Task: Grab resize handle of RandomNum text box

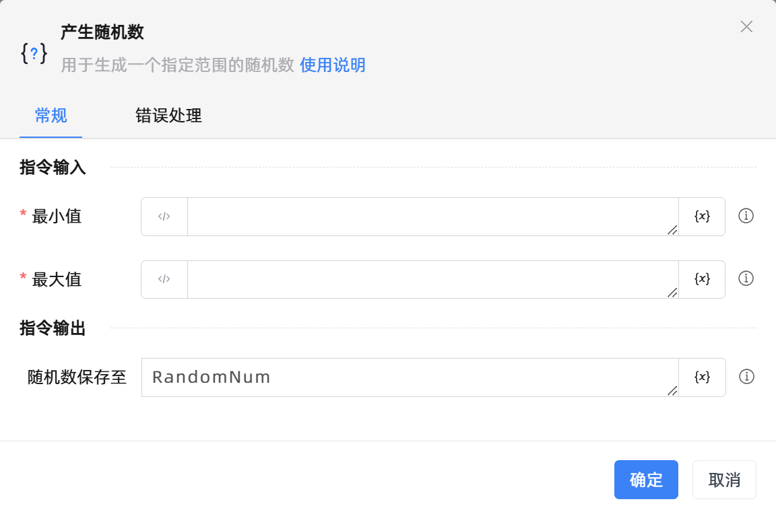Action: pyautogui.click(x=672, y=391)
